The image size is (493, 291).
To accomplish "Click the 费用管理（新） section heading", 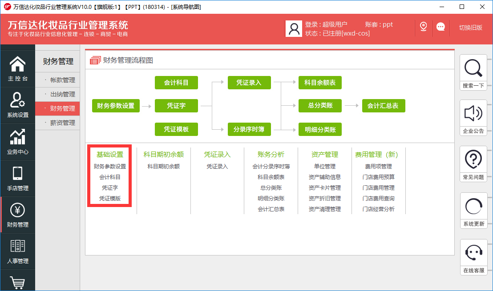I will click(376, 155).
